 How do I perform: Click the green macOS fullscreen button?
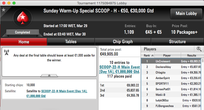pos(14,3)
